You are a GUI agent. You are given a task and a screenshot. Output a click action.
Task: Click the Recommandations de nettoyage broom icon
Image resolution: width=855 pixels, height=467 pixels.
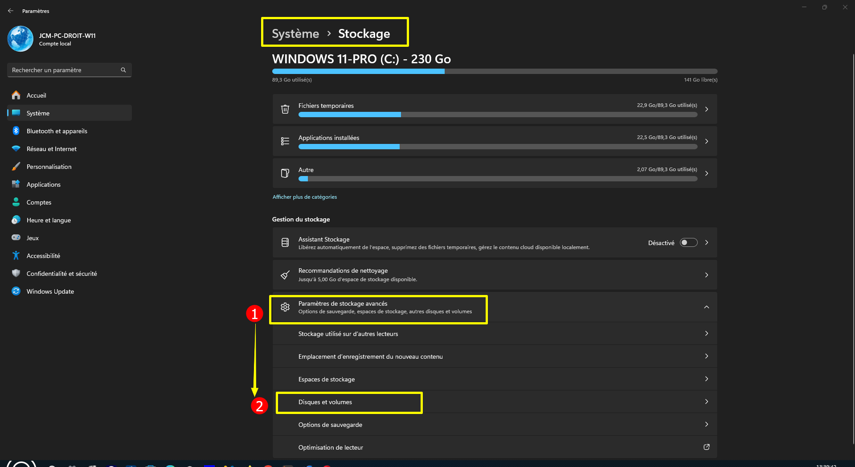pos(285,275)
